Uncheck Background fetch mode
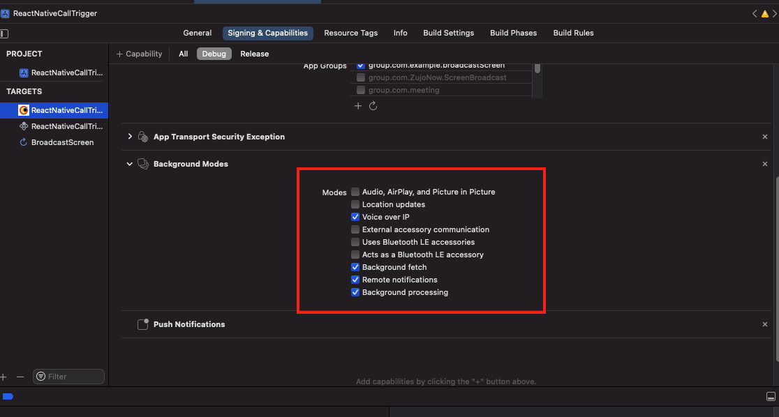This screenshot has width=779, height=417. click(355, 267)
